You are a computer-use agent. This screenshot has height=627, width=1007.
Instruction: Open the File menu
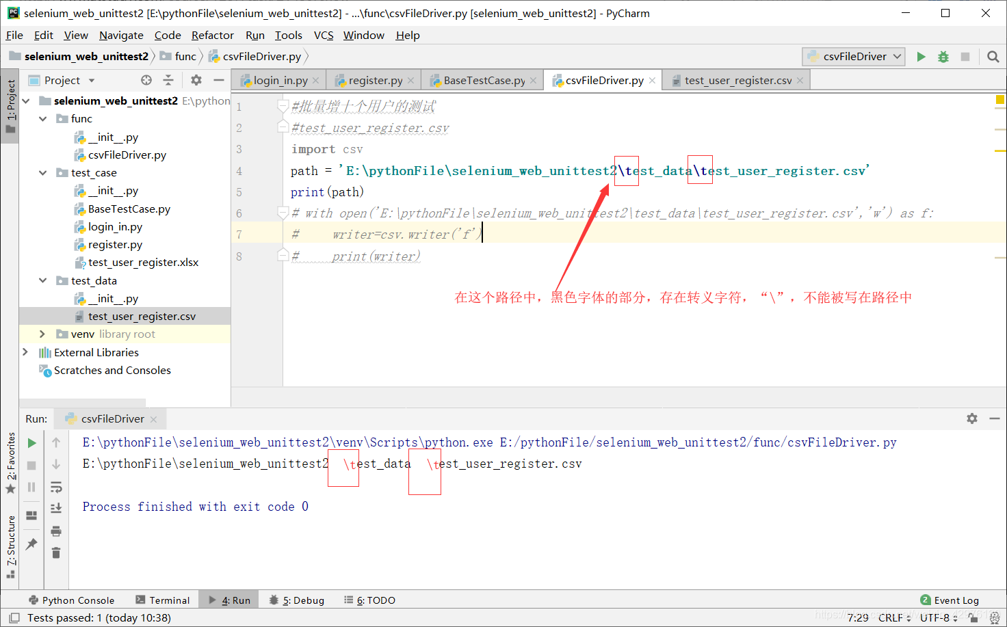pyautogui.click(x=14, y=36)
